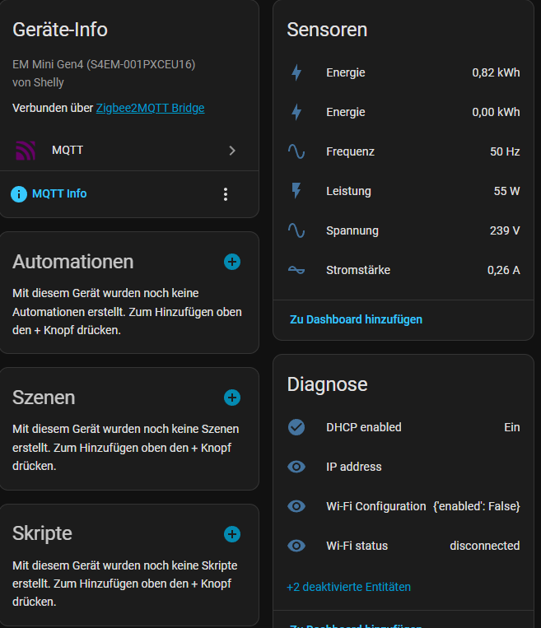This screenshot has width=541, height=628.
Task: Add a new scene with plus icon
Action: pyautogui.click(x=232, y=398)
